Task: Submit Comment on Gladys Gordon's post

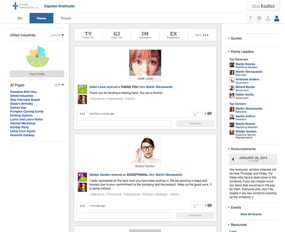Action: click(x=195, y=216)
